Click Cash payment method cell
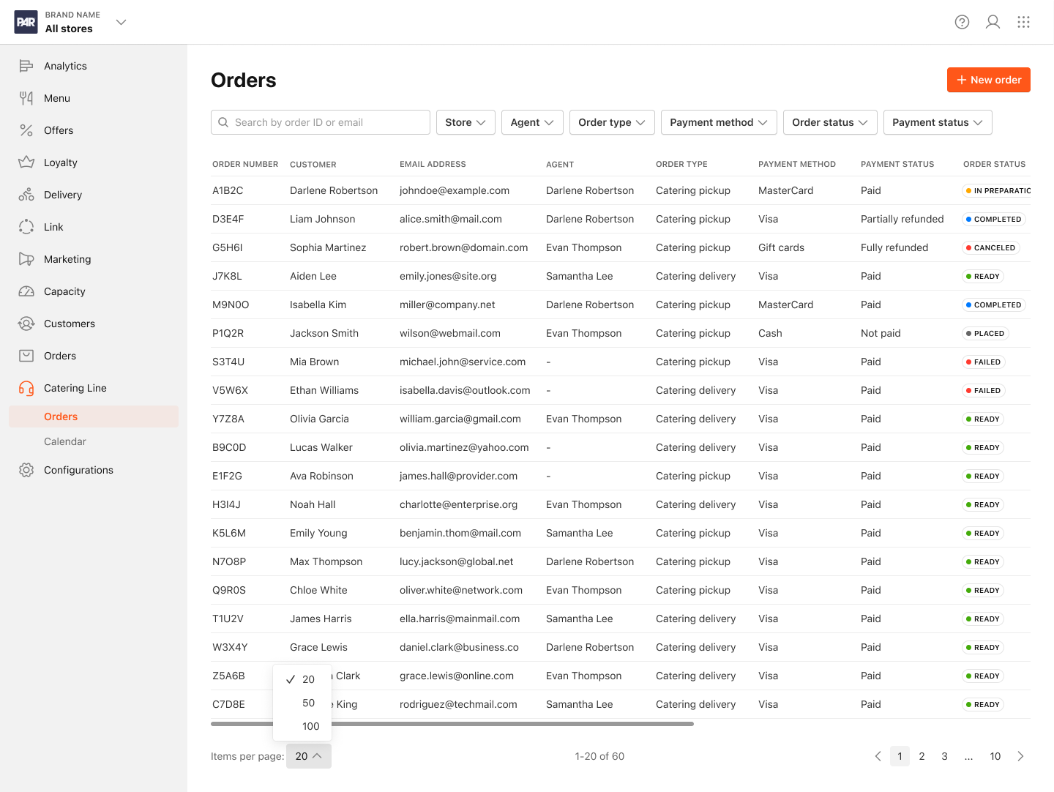This screenshot has height=792, width=1054. (x=770, y=333)
